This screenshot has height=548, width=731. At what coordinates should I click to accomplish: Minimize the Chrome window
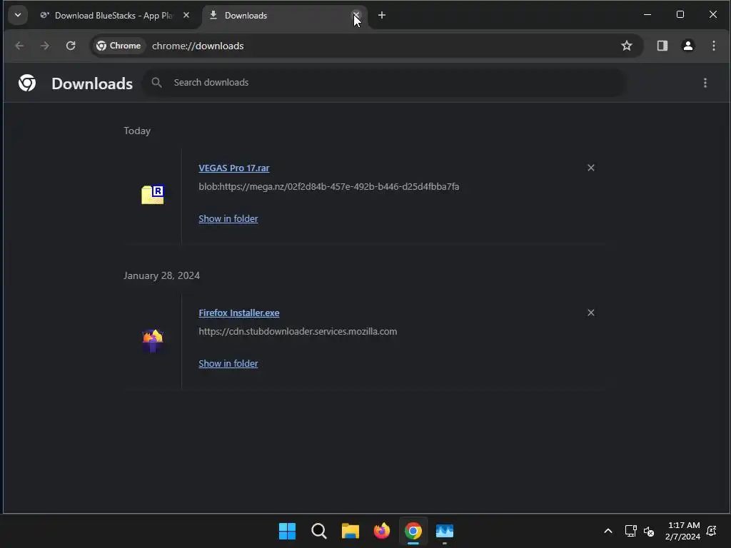(x=647, y=15)
